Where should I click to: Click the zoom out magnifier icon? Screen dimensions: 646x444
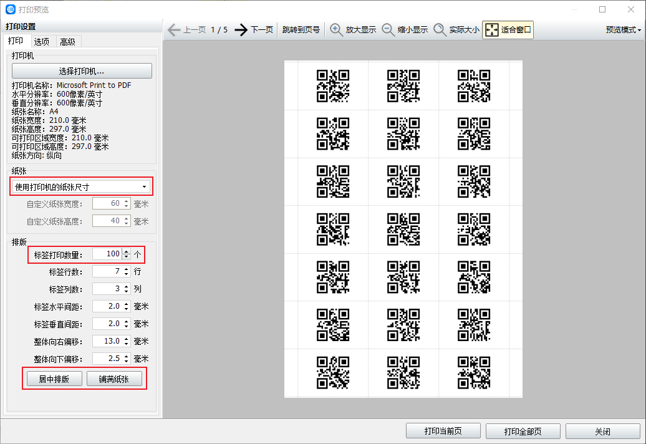coord(388,30)
